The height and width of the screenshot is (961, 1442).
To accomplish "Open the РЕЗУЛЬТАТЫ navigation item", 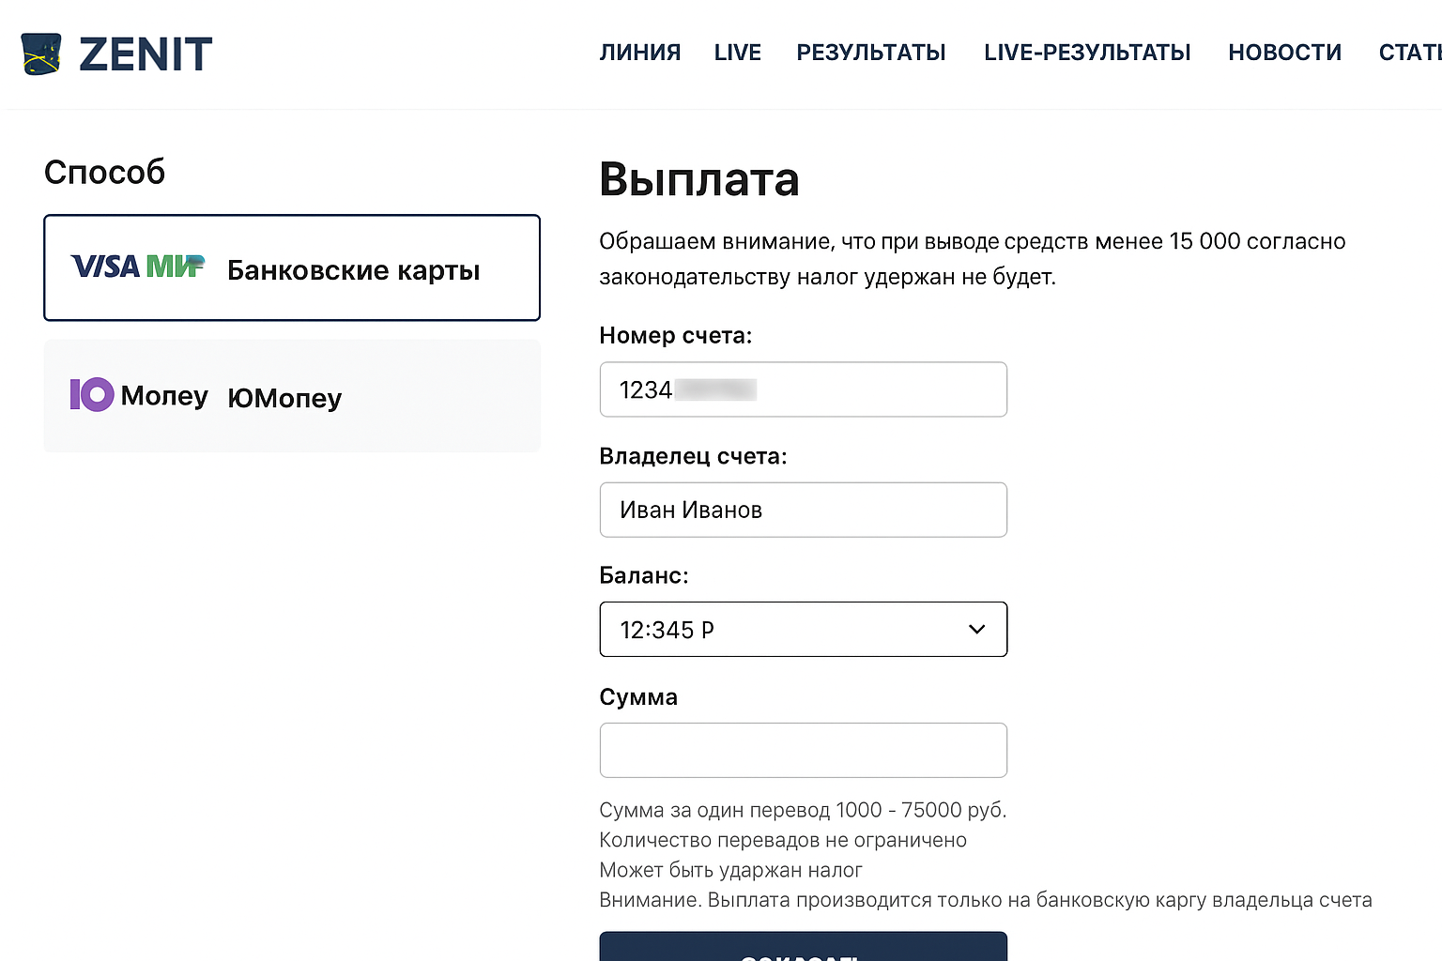I will click(x=870, y=53).
